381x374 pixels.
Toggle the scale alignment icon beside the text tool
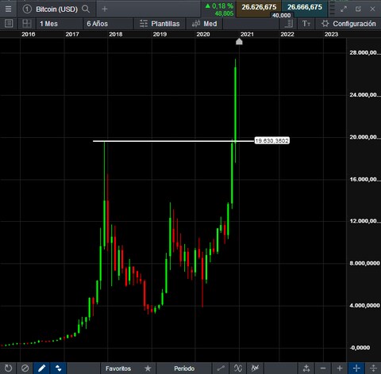[x=289, y=24]
